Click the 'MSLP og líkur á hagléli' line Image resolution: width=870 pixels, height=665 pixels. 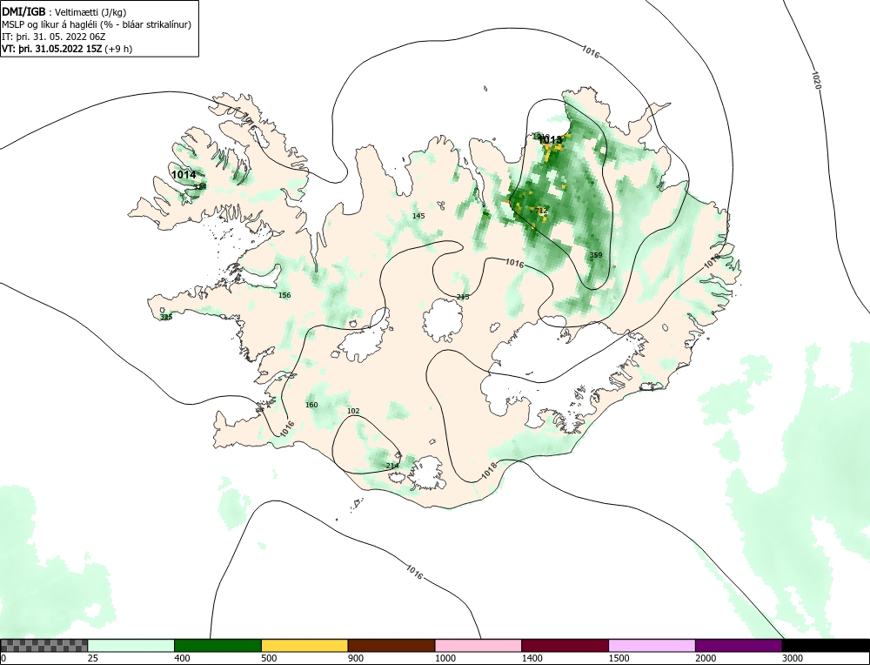(97, 24)
